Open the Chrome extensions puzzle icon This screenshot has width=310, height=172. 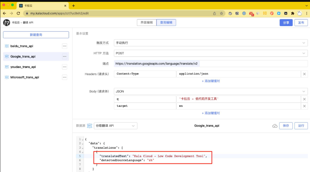tap(293, 13)
